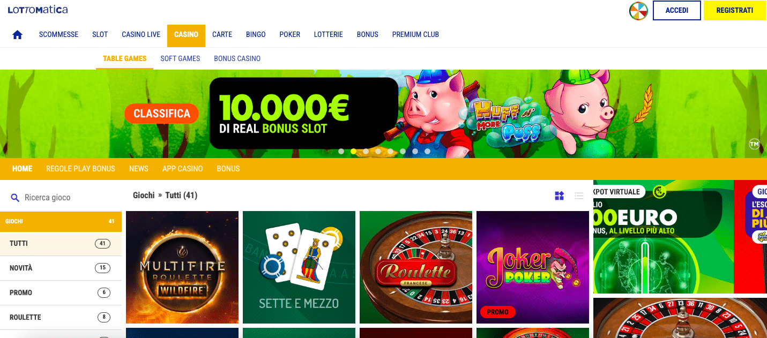Switch to Soft Games tab
767x338 pixels.
(180, 58)
